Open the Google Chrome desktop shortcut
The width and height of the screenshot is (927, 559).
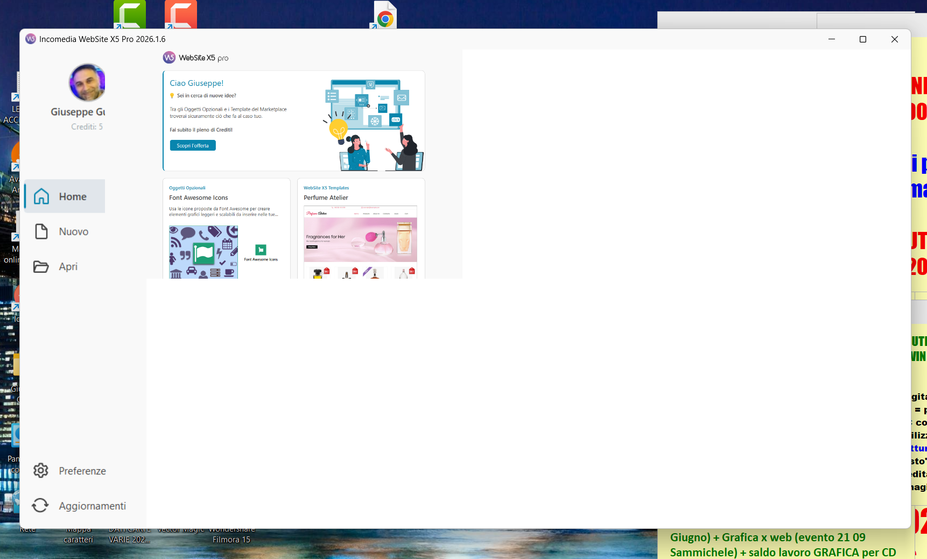point(385,16)
